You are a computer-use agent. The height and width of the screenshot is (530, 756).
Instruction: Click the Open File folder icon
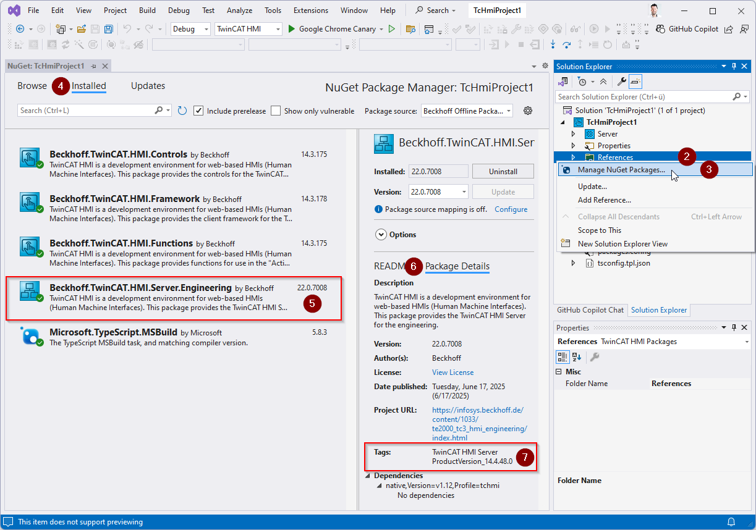pos(82,29)
